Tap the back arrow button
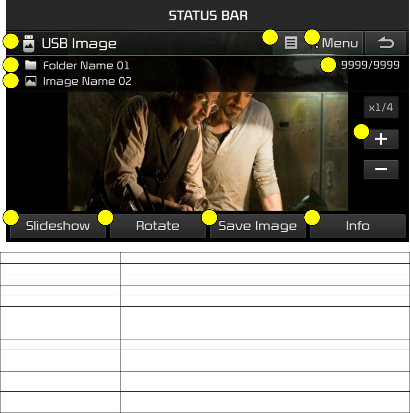The width and height of the screenshot is (410, 413). (x=385, y=43)
